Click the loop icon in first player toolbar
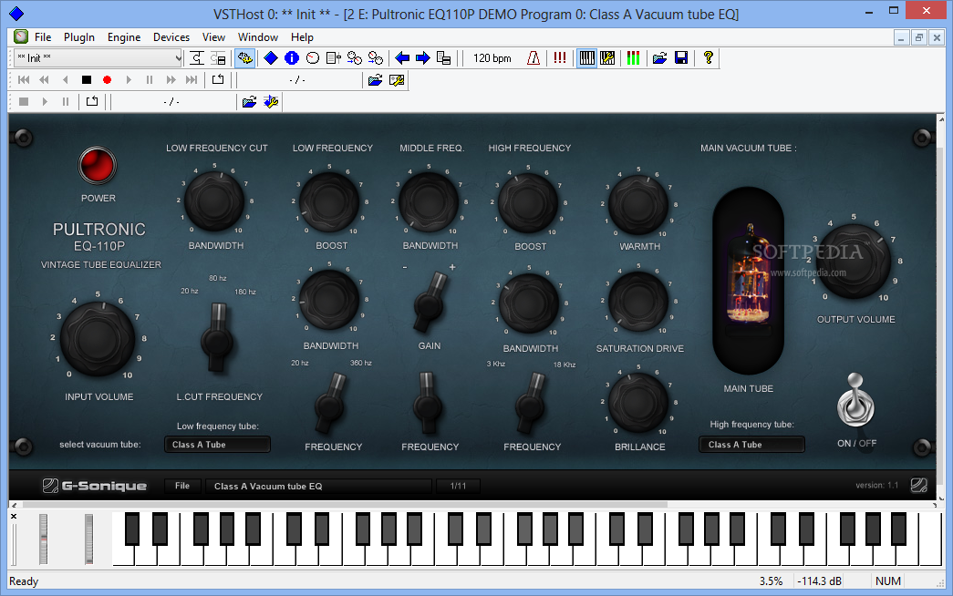Viewport: 953px width, 596px height. point(218,79)
